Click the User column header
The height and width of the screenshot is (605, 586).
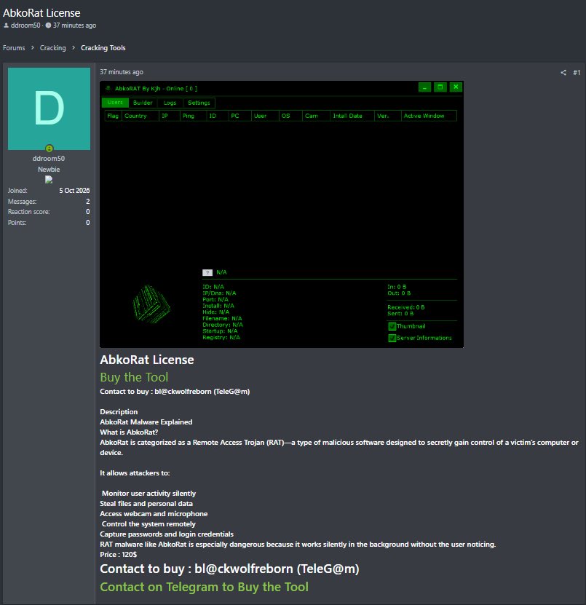click(x=265, y=116)
